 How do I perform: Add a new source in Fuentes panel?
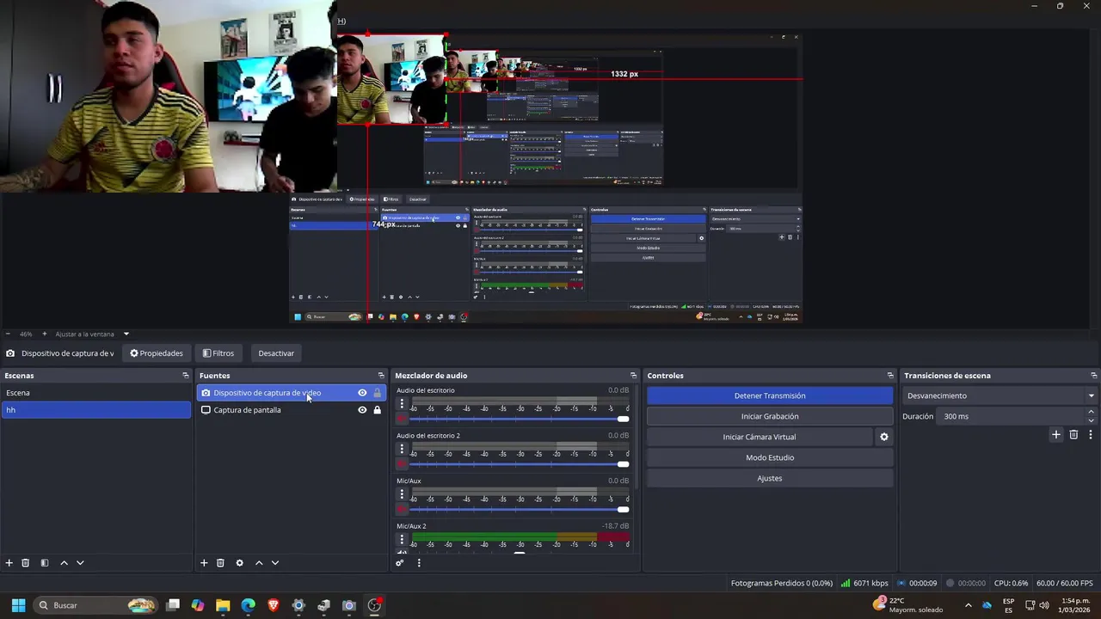point(204,563)
